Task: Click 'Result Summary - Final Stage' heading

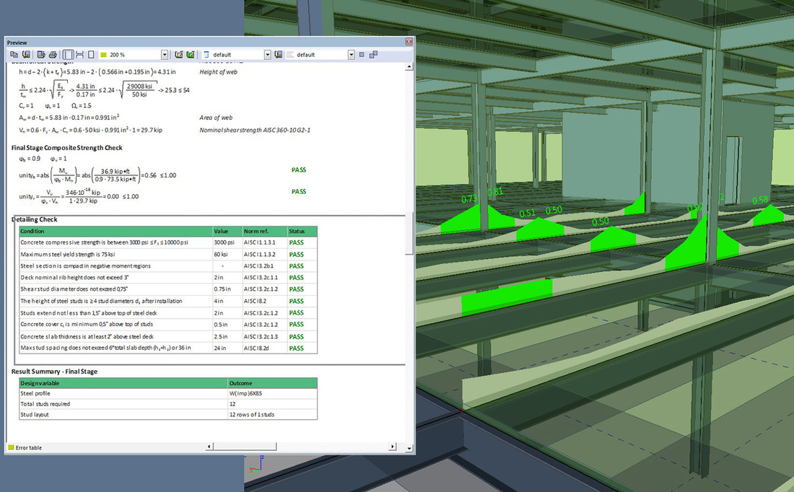Action: [54, 371]
